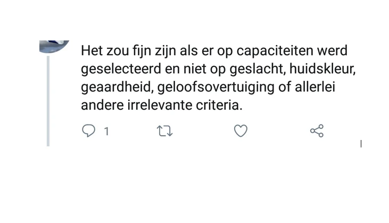Click the gray thread connector line
389x223 pixels.
click(48, 101)
